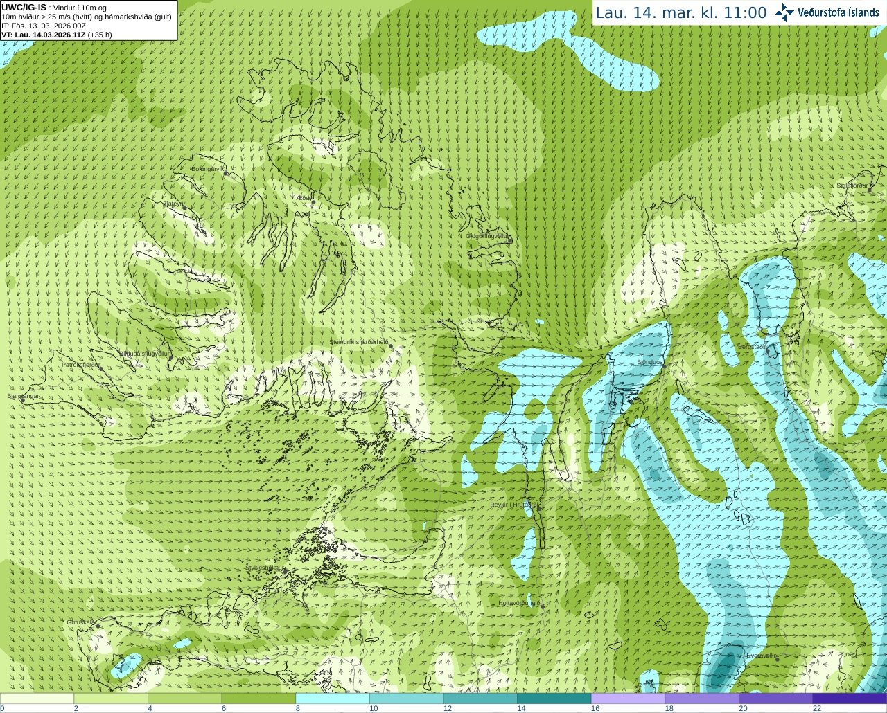Screen dimensions: 887x713
Task: Click the 20–22 m/s legend swatch
Action: [776, 698]
